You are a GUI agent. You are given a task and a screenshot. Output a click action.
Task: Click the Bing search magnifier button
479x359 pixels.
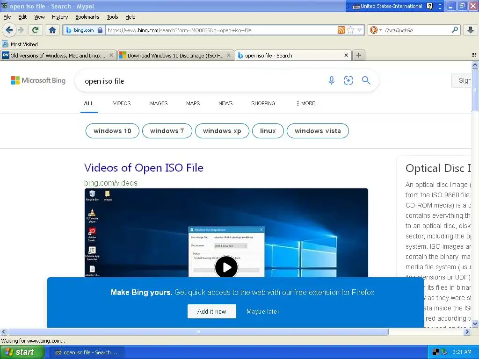click(x=366, y=80)
